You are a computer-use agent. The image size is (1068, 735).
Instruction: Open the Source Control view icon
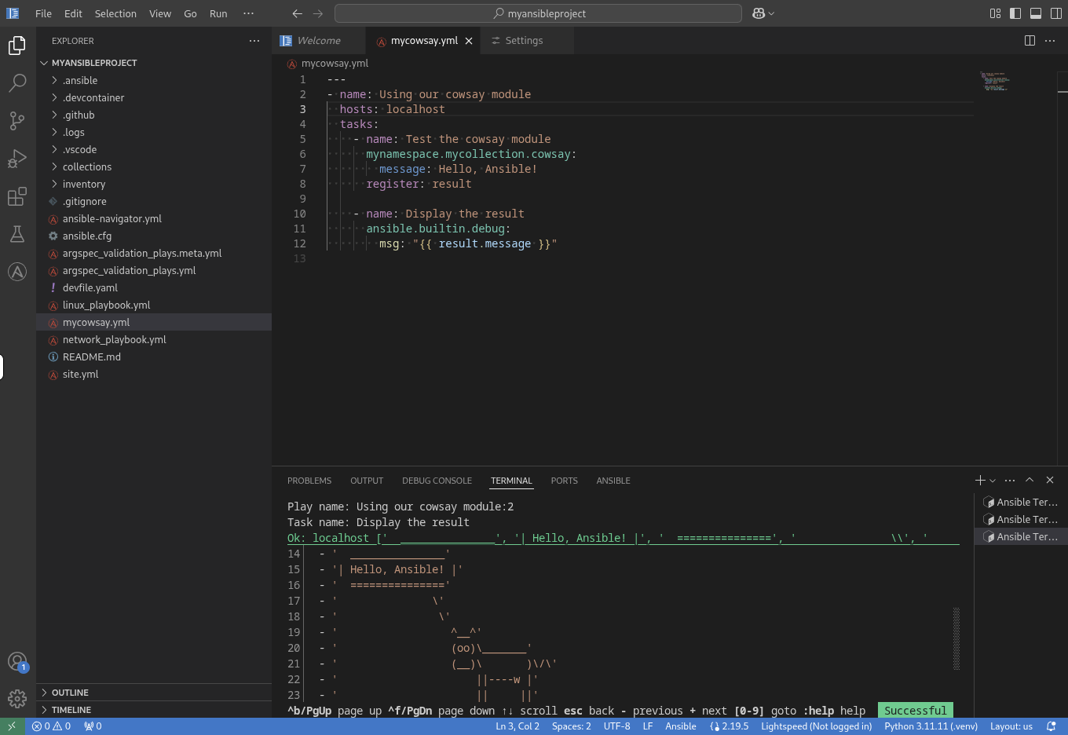tap(17, 120)
